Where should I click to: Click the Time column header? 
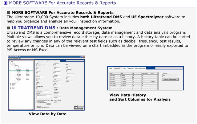click(x=126, y=73)
